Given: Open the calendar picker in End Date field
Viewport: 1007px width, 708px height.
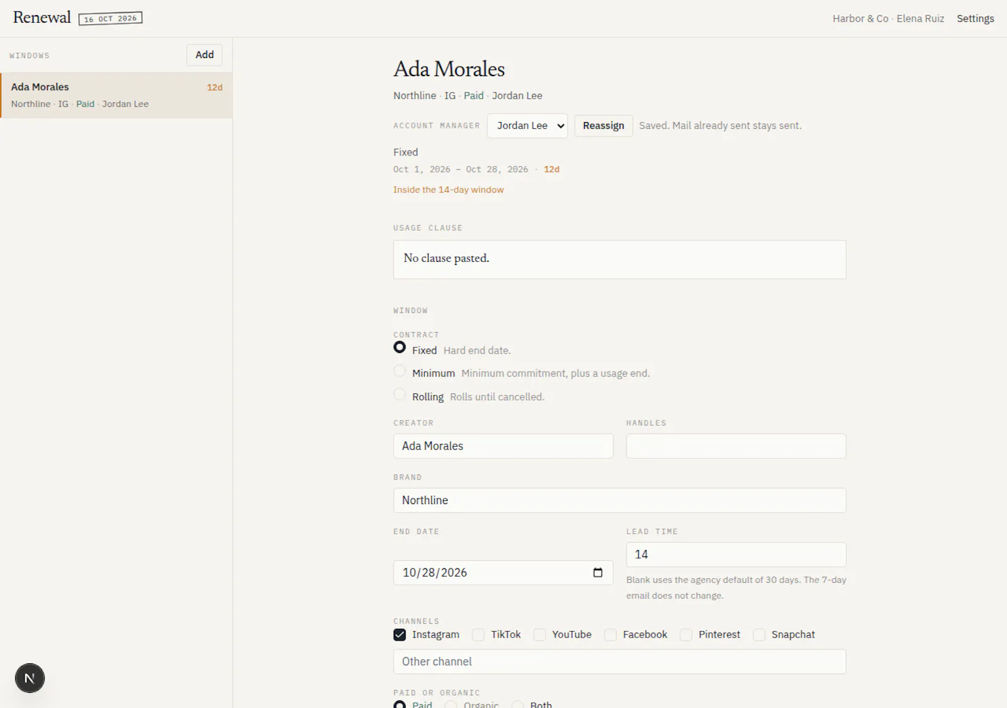Looking at the screenshot, I should (x=598, y=573).
